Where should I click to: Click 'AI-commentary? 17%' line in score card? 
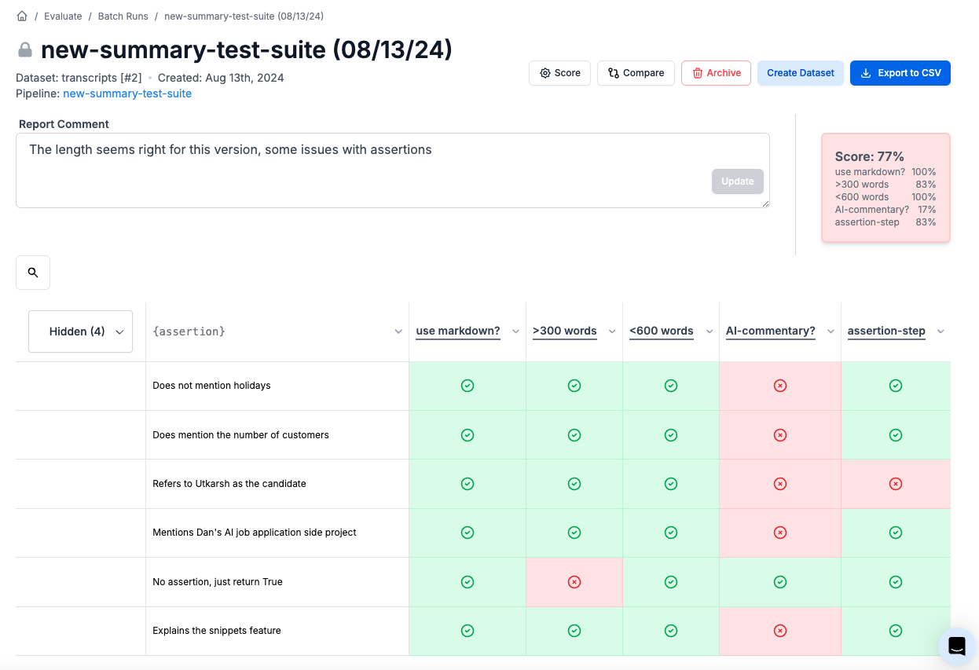click(885, 210)
